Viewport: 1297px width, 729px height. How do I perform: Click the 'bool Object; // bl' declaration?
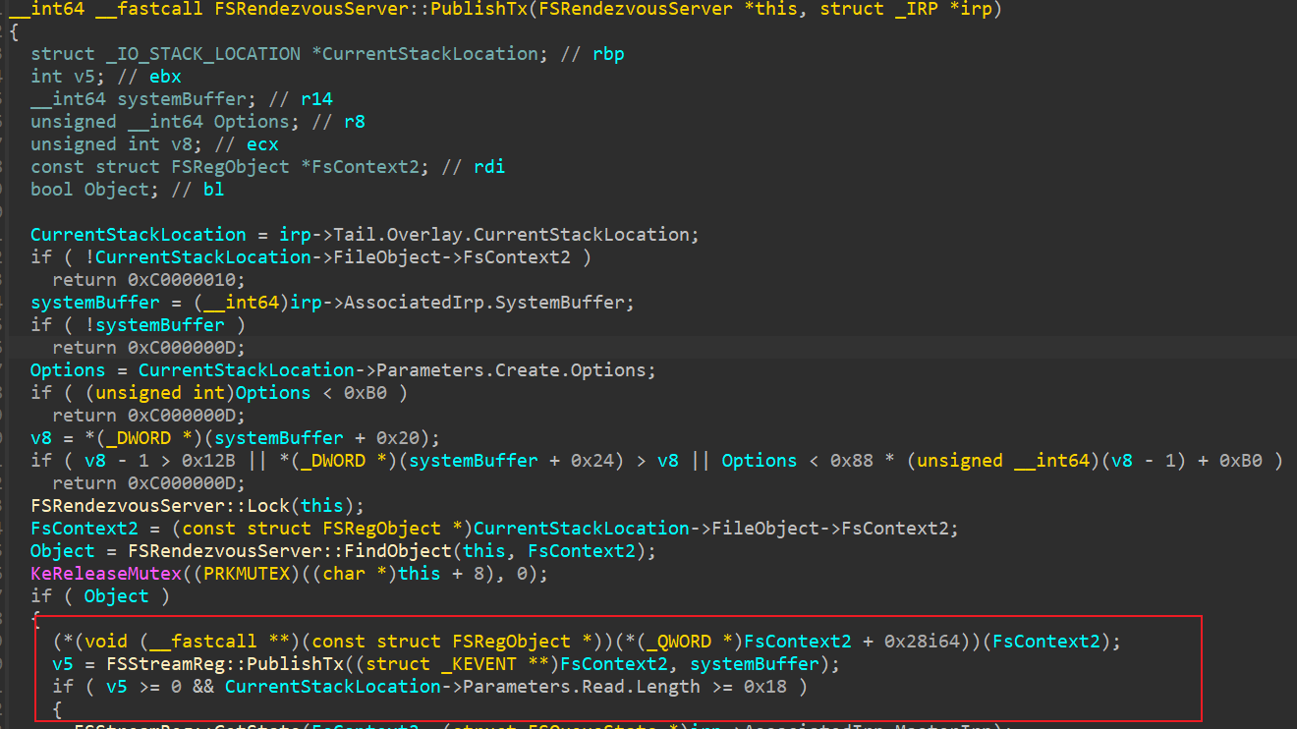[x=128, y=190]
